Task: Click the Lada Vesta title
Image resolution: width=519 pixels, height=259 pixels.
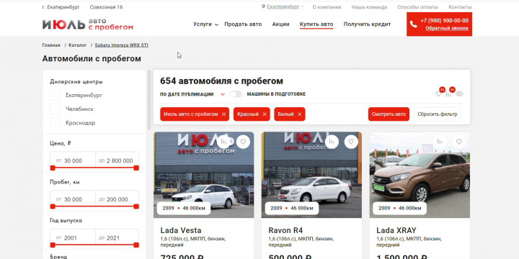Action: [x=181, y=230]
